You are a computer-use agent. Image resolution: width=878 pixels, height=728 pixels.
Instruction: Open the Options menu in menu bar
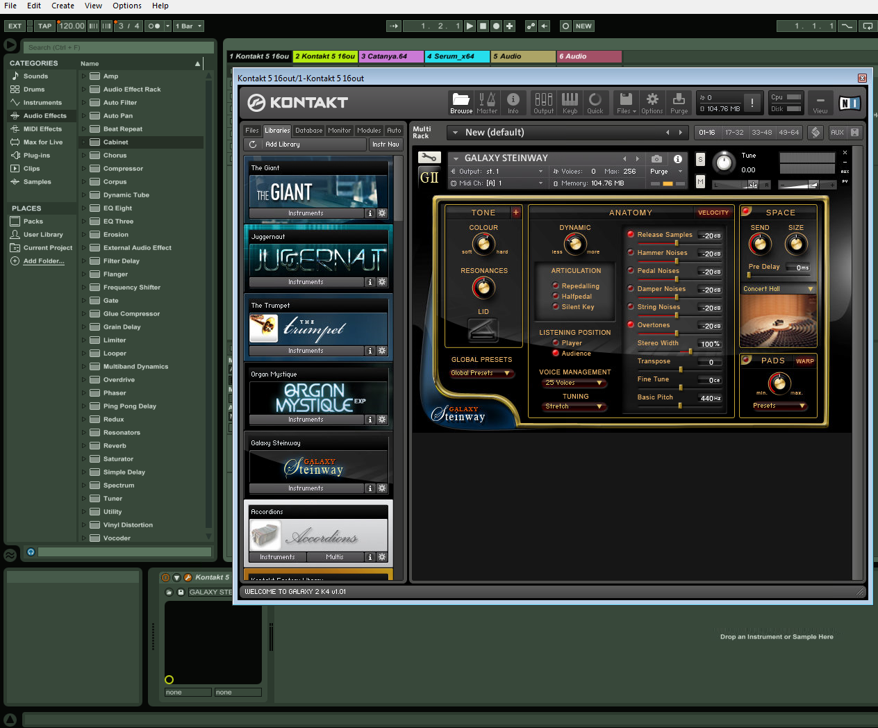tap(127, 6)
